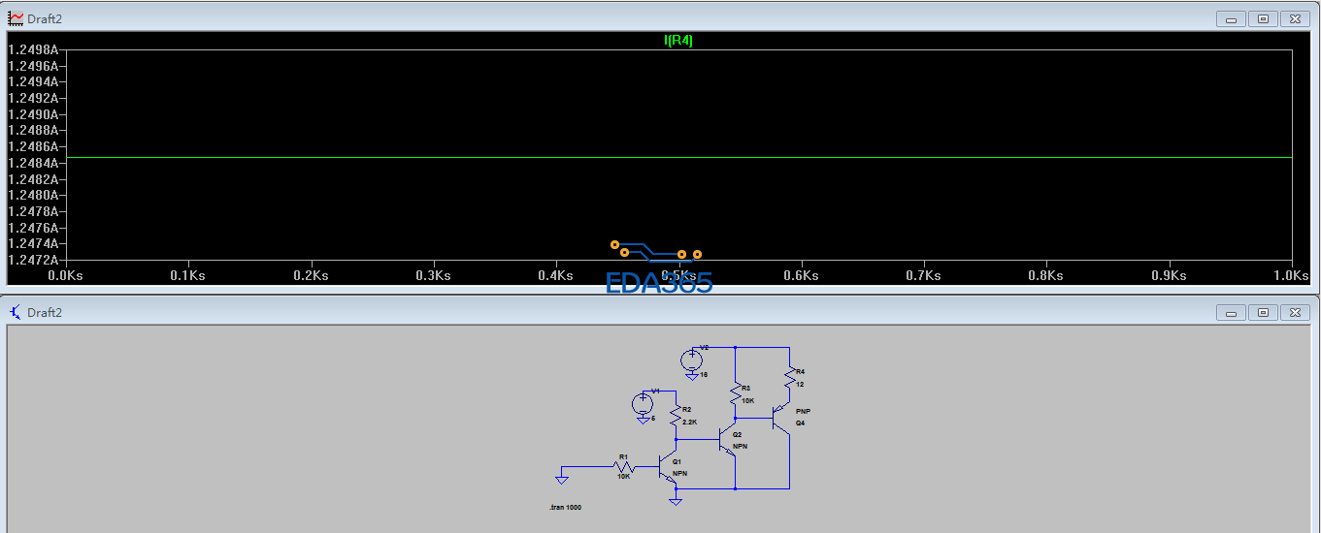Maximize the schematic Draft2 window
Image resolution: width=1321 pixels, height=533 pixels.
[x=1263, y=312]
